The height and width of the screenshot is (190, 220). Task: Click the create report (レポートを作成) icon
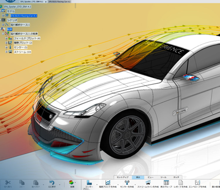pos(181,182)
